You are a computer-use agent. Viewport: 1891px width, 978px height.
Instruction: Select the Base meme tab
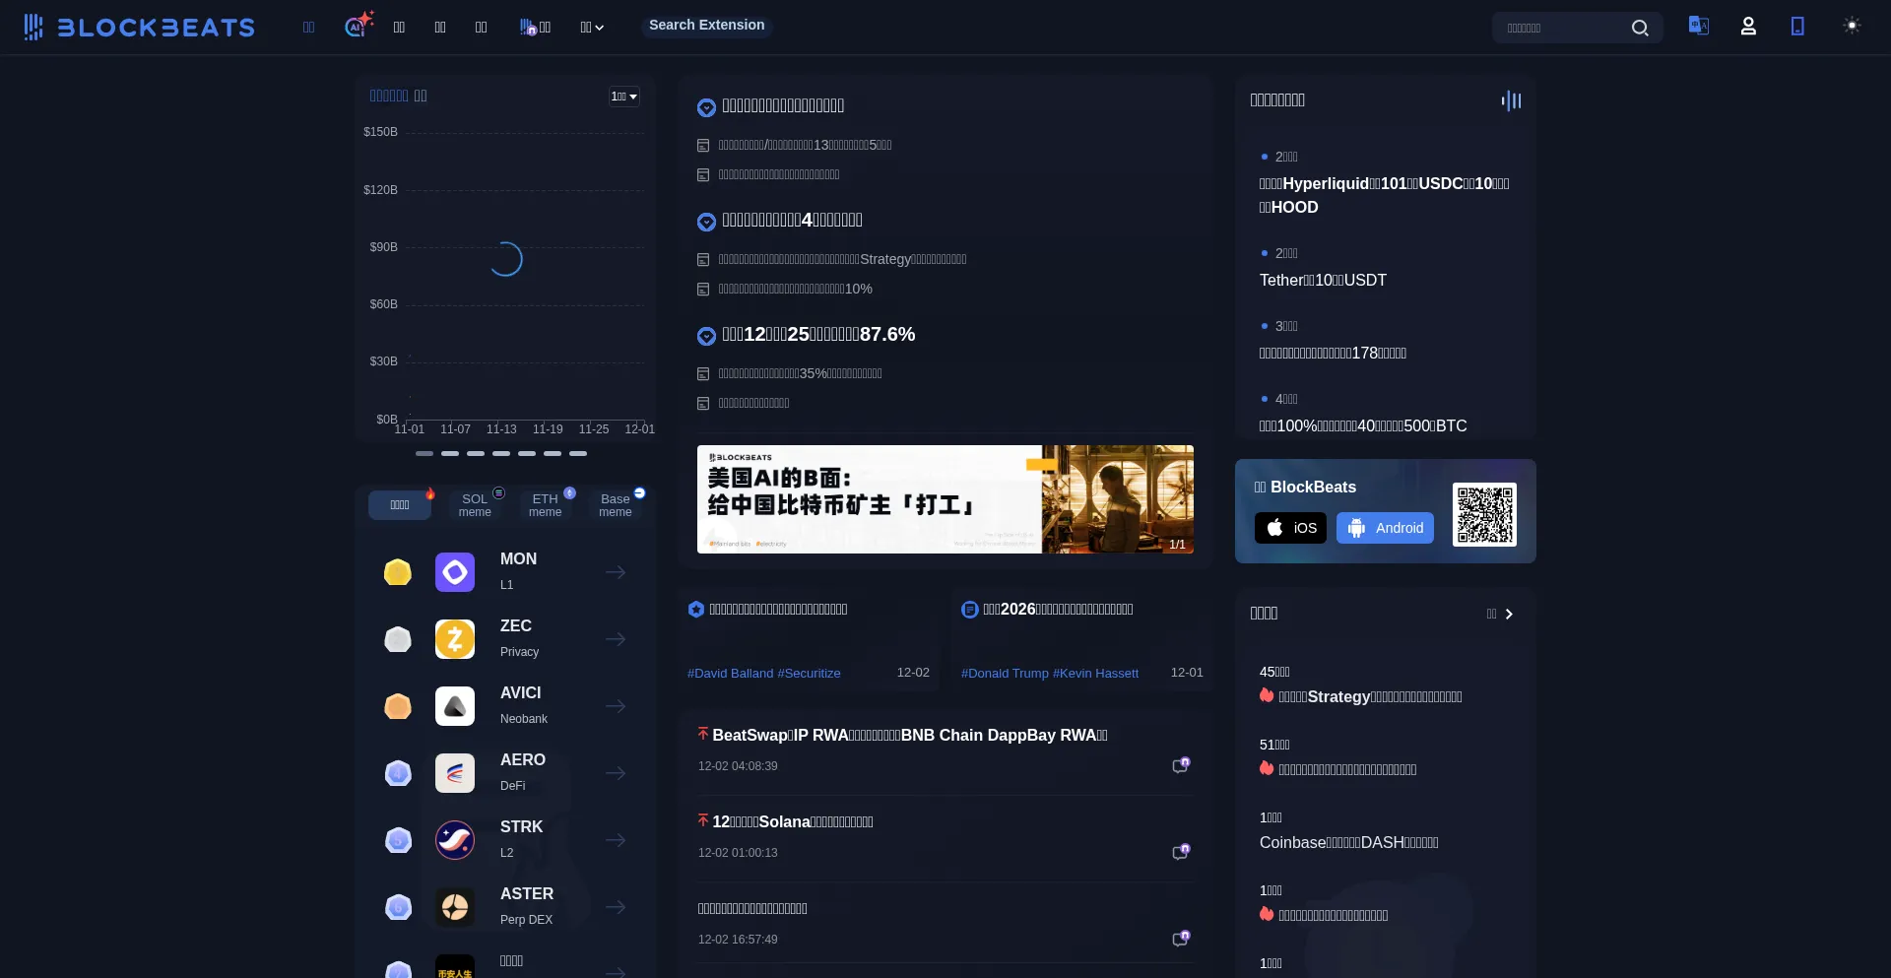616,505
